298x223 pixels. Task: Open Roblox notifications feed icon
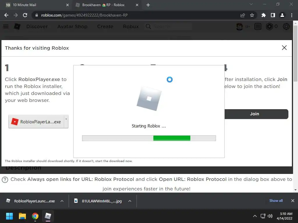258,26
